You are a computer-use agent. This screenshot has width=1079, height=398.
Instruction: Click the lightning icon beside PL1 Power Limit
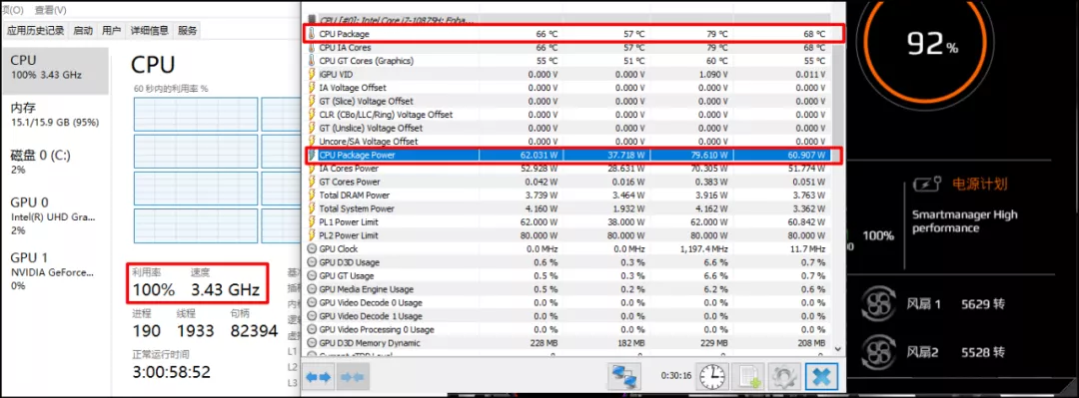tap(312, 222)
